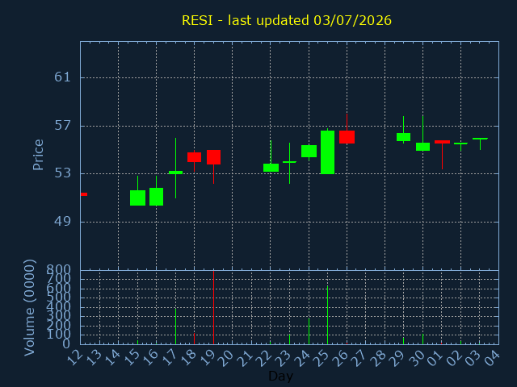
Task: Click the chart title RESI last updated
Action: click(287, 20)
